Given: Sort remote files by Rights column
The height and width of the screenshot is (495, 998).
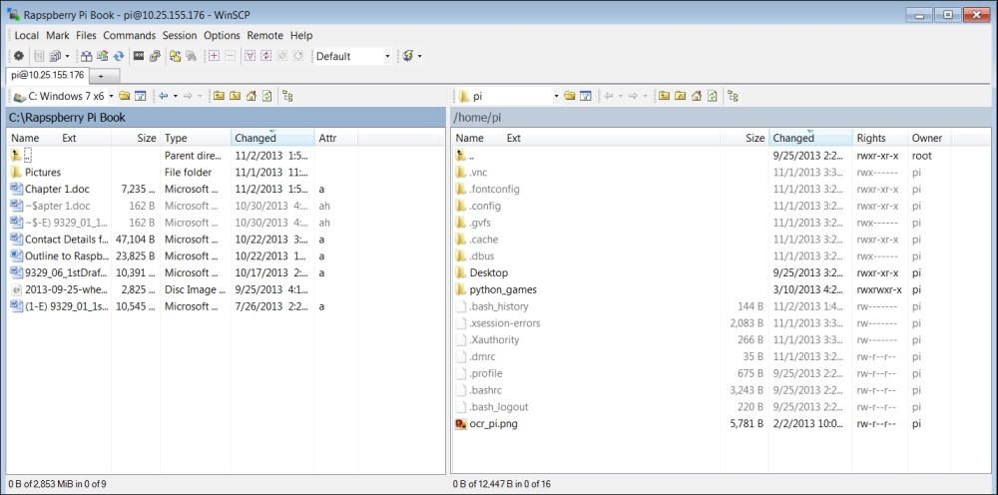Looking at the screenshot, I should 880,138.
